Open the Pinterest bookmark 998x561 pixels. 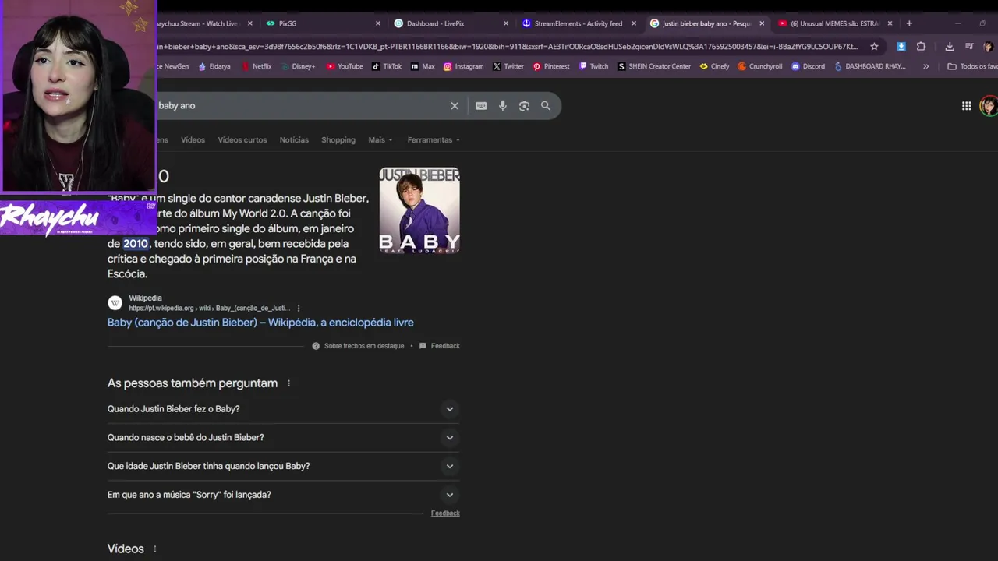[551, 66]
